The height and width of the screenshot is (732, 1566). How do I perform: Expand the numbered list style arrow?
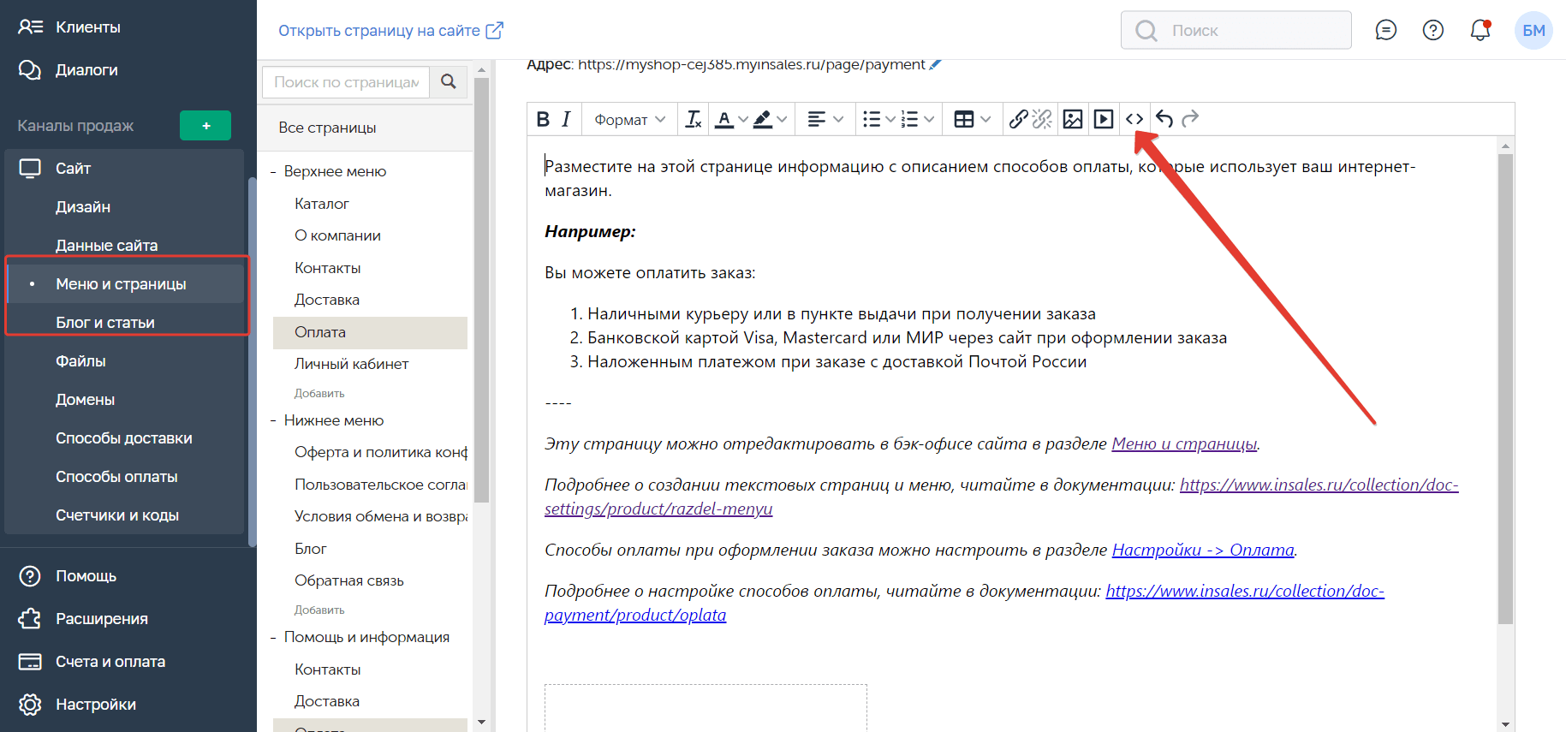point(929,119)
